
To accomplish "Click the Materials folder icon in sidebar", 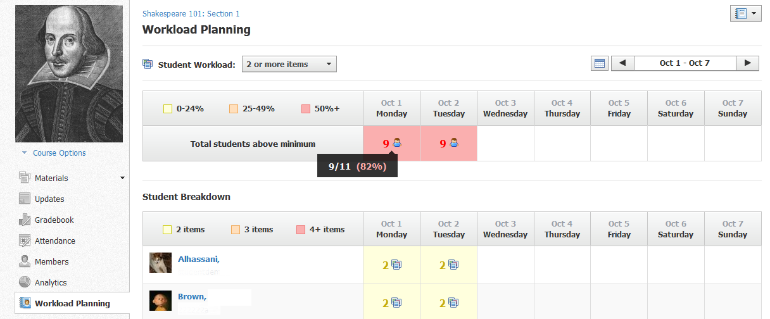I will click(25, 178).
